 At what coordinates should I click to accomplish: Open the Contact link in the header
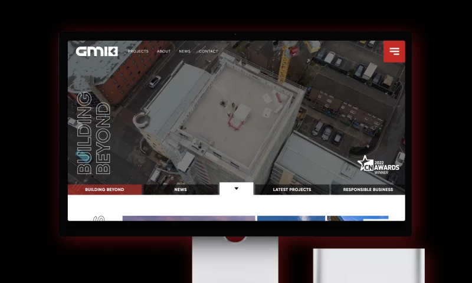[208, 51]
